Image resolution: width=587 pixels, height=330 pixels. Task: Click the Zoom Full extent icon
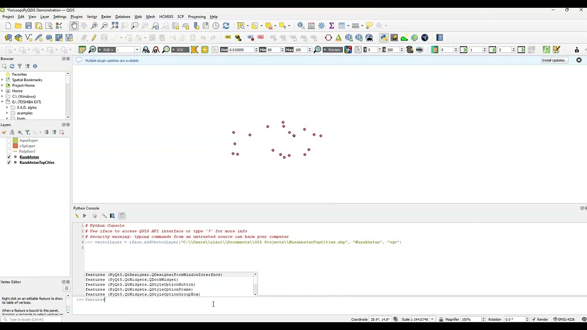tap(115, 26)
